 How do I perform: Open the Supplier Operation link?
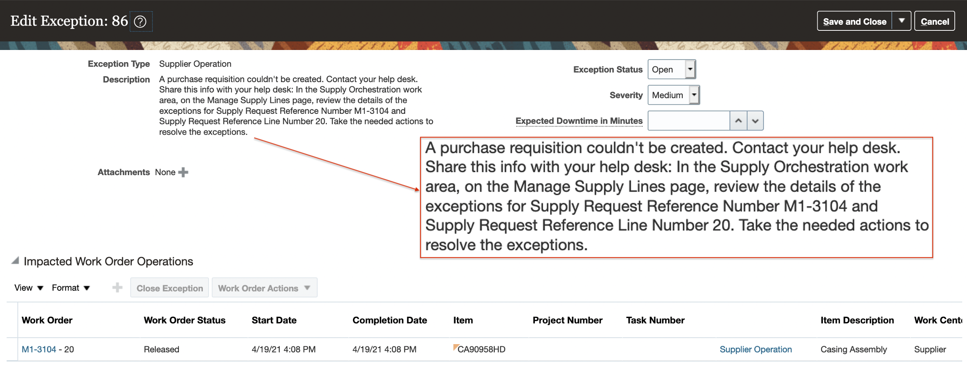point(755,349)
